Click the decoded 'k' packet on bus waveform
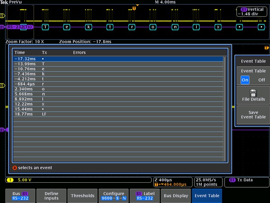 click(88, 27)
